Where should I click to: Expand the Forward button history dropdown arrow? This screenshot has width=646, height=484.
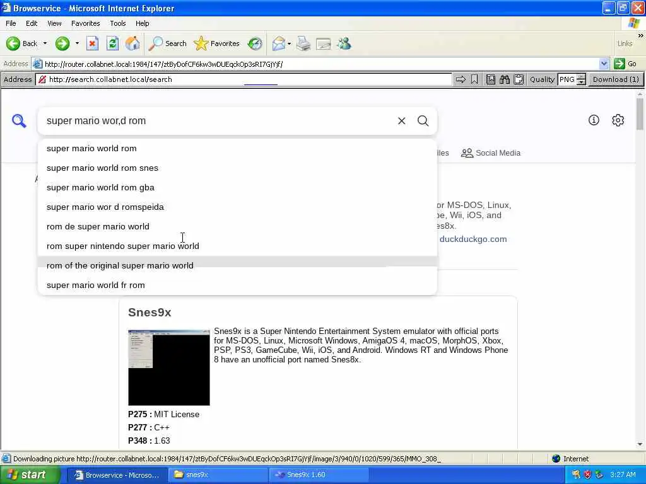77,43
